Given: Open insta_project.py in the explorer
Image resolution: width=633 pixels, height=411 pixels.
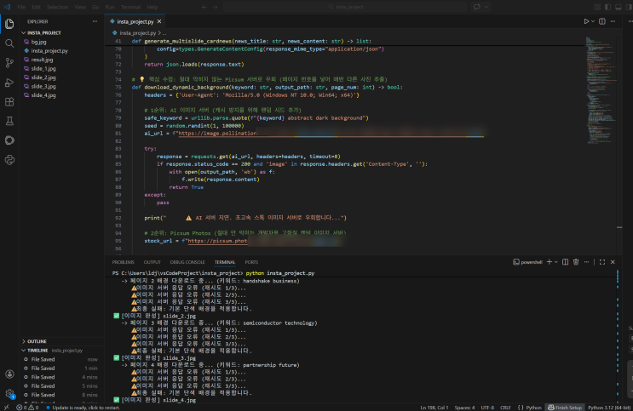Looking at the screenshot, I should point(49,50).
